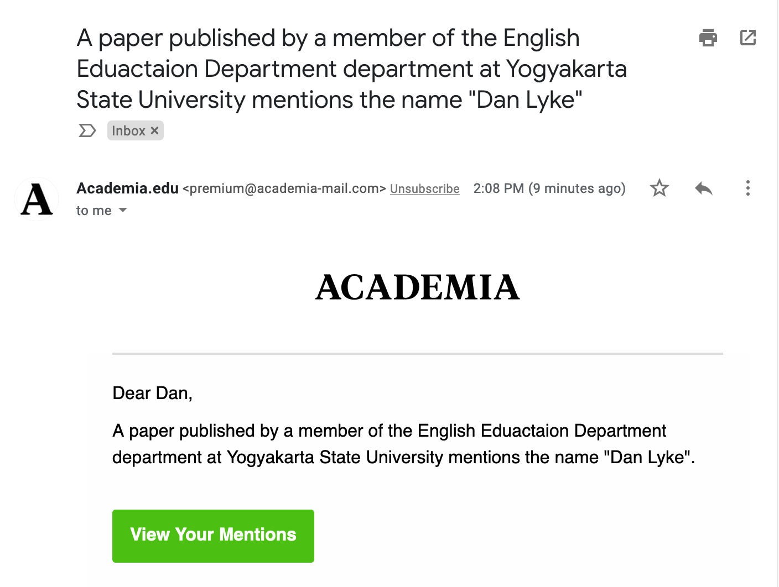Print this email using the printer icon
Image resolution: width=779 pixels, height=587 pixels.
coord(708,38)
